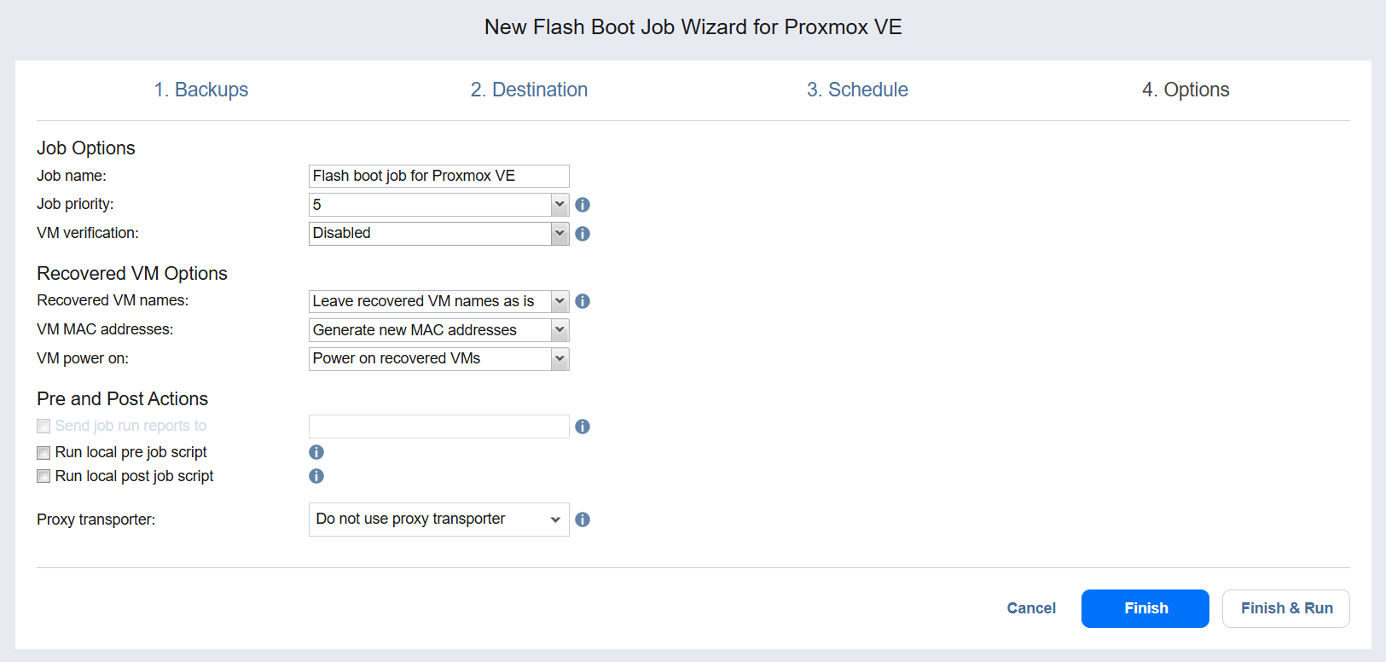Cancel the wizard
This screenshot has height=662, width=1386.
[1031, 608]
